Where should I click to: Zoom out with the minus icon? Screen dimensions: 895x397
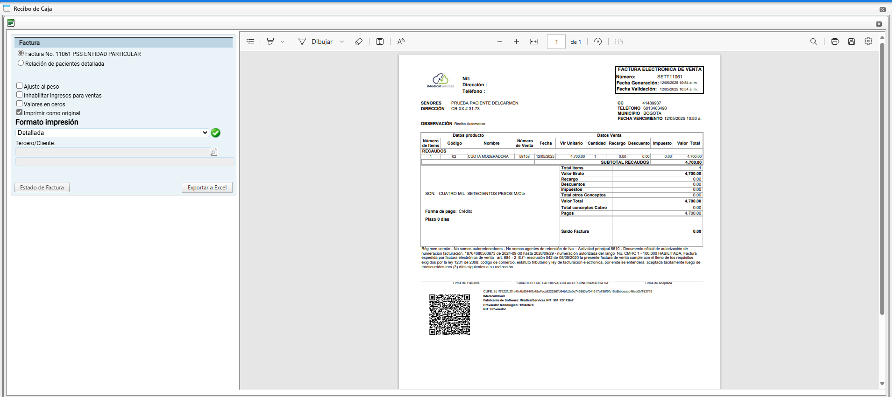(x=500, y=42)
